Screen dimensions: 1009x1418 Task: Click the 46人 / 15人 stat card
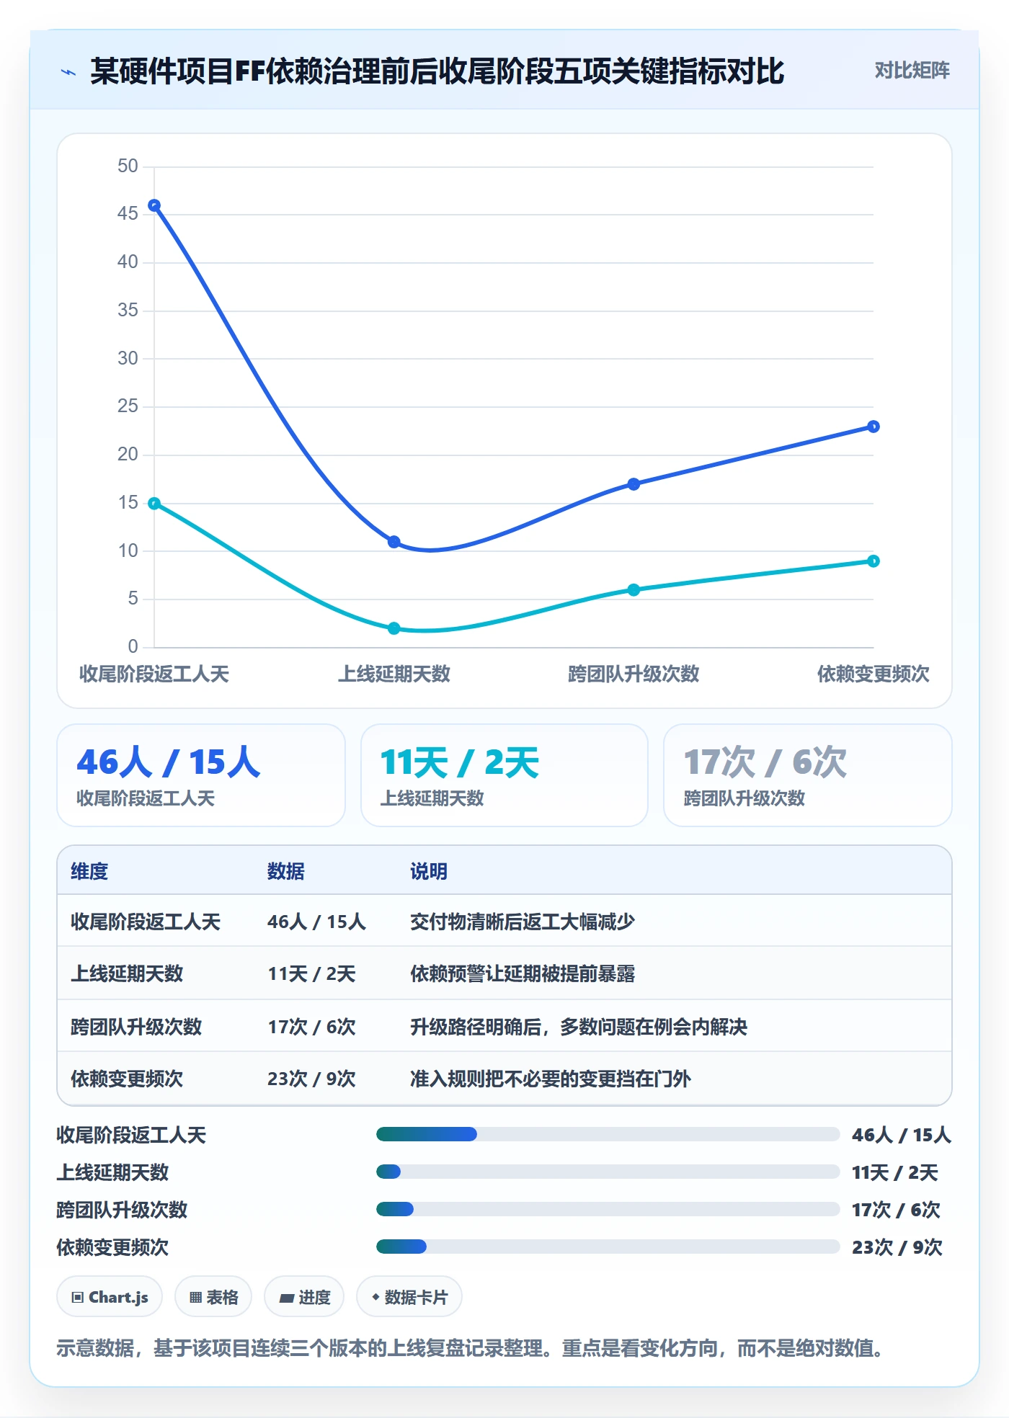click(201, 775)
